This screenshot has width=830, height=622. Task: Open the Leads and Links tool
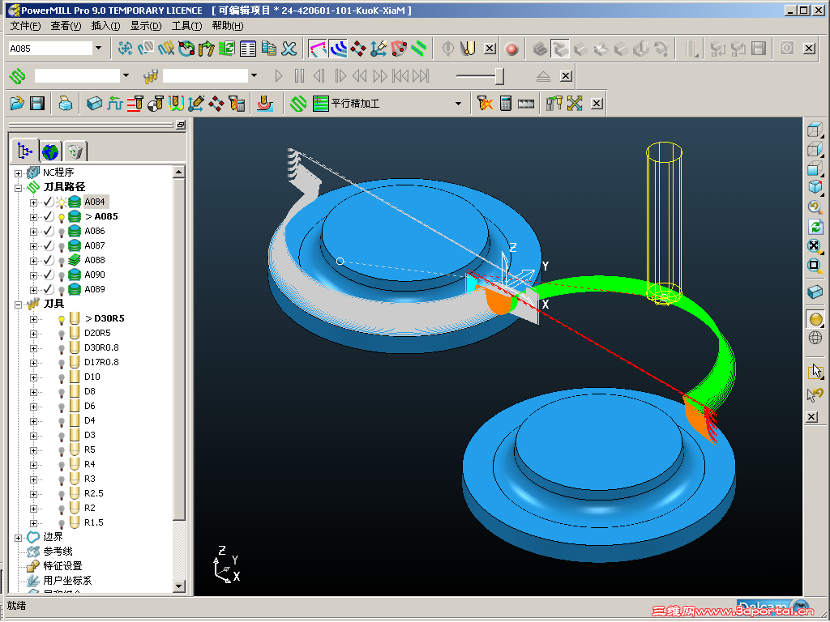coord(176,103)
